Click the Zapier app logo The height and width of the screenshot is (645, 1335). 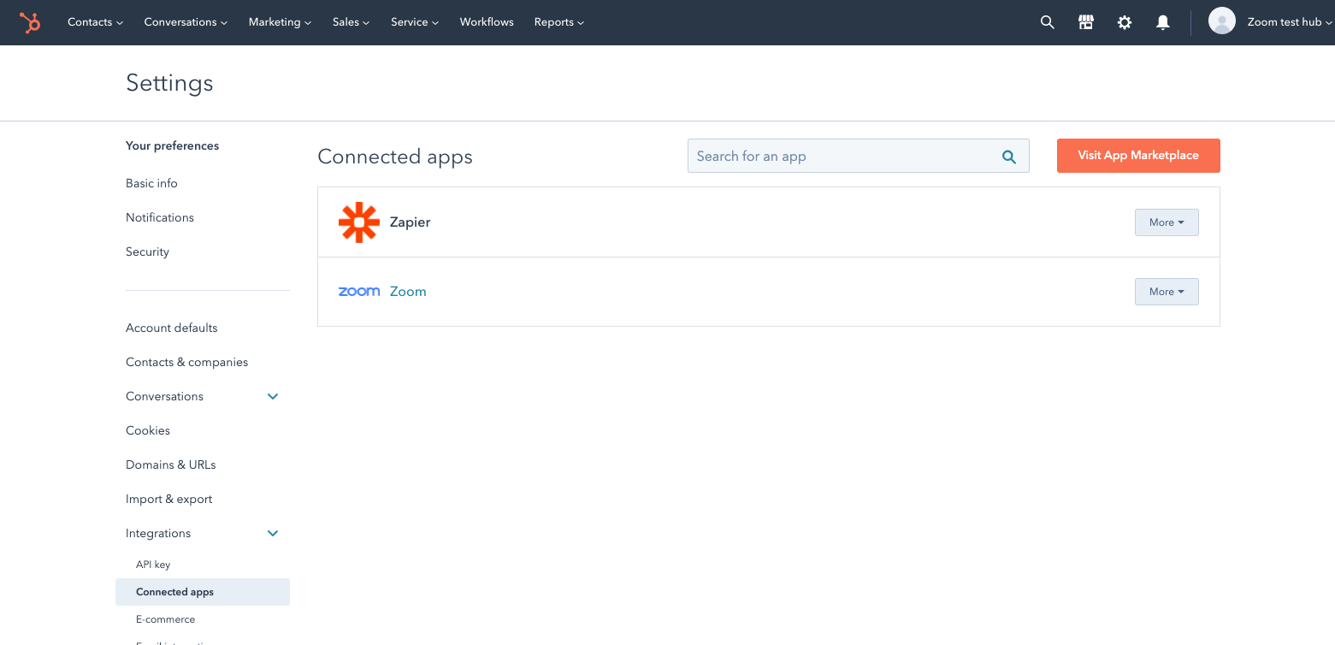(358, 222)
